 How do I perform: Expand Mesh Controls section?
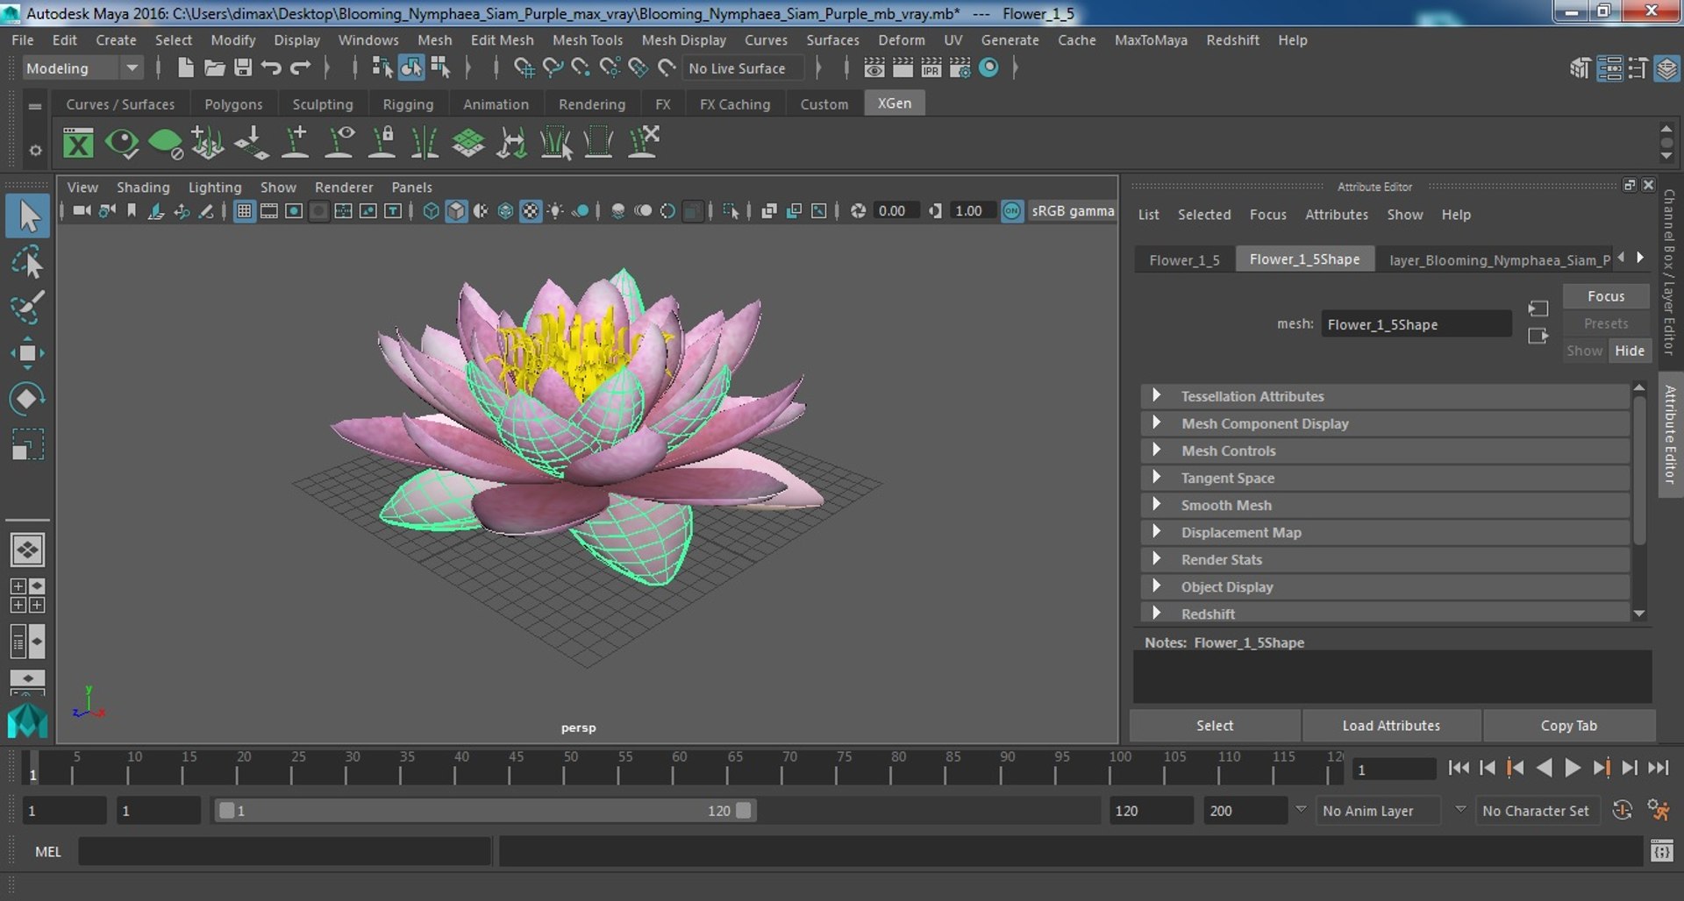pyautogui.click(x=1385, y=450)
